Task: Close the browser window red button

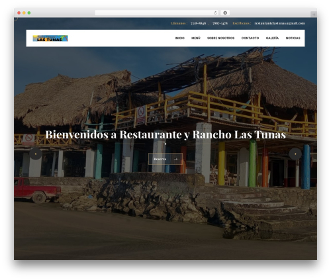Action: tap(19, 13)
